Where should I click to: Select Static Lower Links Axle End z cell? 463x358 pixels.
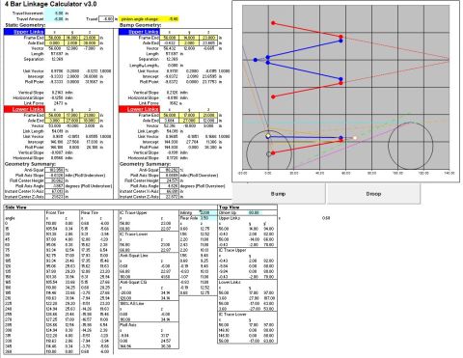(90, 121)
